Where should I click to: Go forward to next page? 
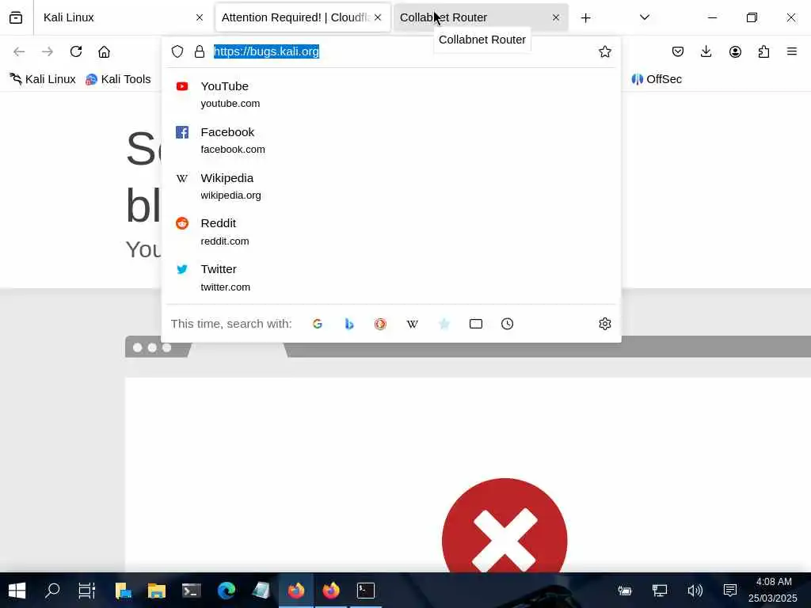point(48,51)
